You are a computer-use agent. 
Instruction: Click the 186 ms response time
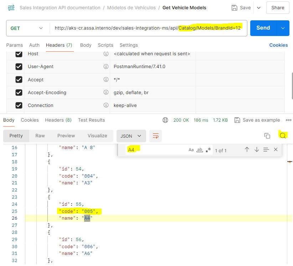(x=201, y=120)
